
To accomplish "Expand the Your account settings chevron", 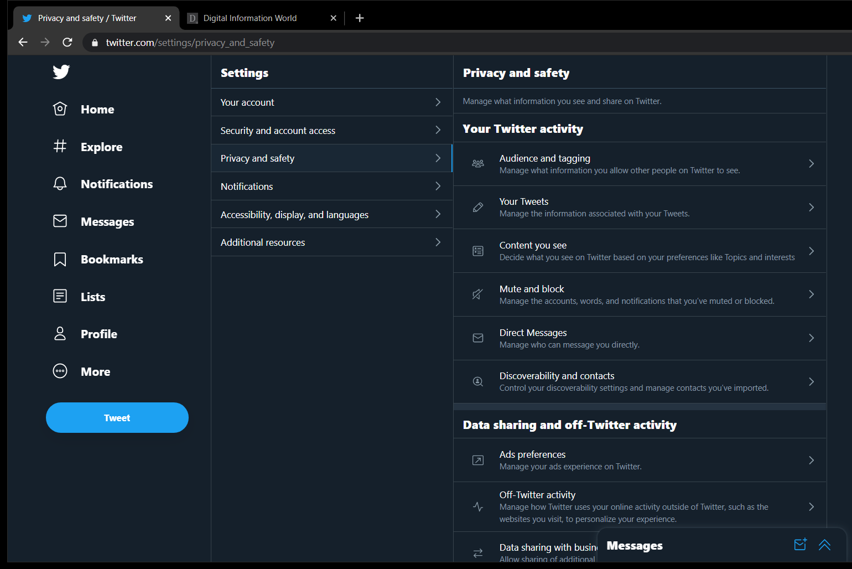I will pyautogui.click(x=437, y=102).
